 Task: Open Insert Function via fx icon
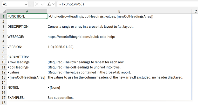(x=49, y=4)
